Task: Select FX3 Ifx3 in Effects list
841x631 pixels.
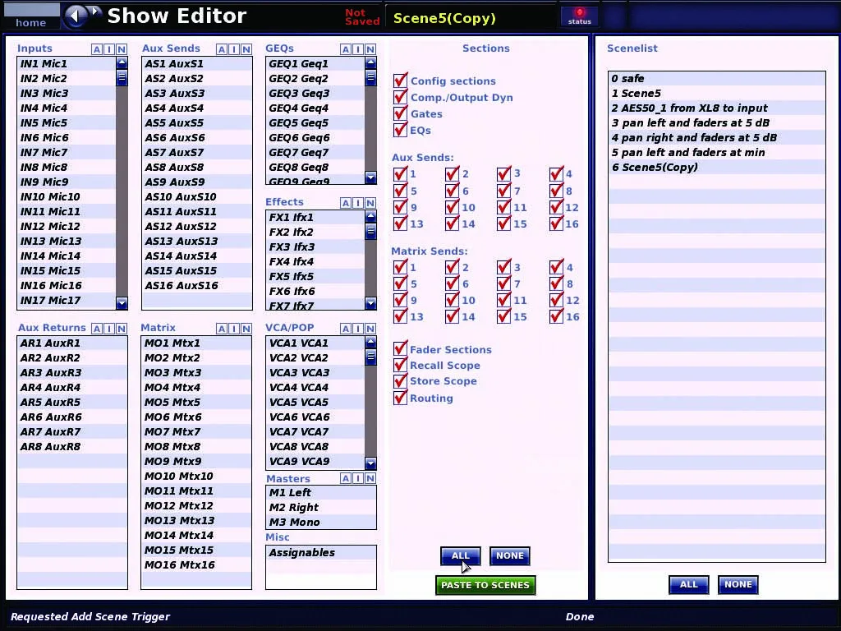Action: (315, 246)
